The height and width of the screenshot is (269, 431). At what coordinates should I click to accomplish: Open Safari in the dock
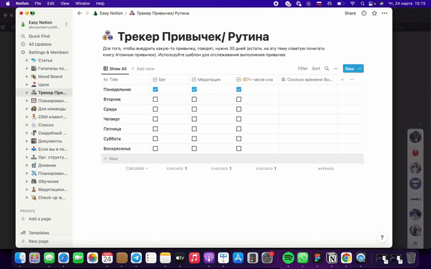click(64, 258)
